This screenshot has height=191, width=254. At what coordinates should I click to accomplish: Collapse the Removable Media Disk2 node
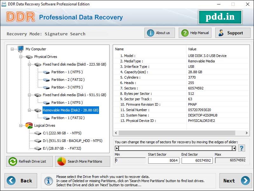[x=29, y=110]
